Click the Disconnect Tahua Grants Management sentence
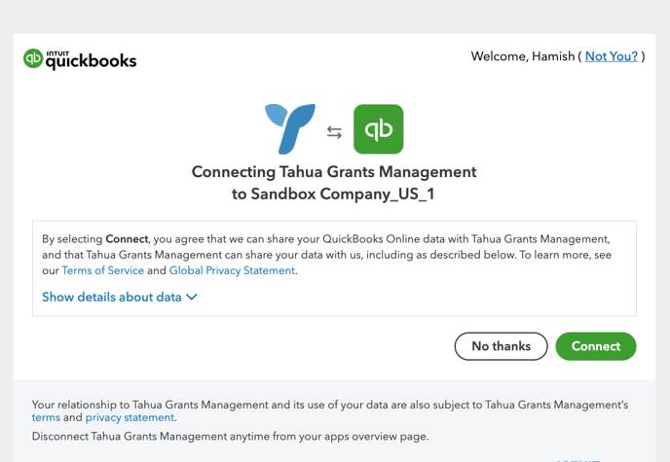The width and height of the screenshot is (670, 462). pyautogui.click(x=230, y=437)
